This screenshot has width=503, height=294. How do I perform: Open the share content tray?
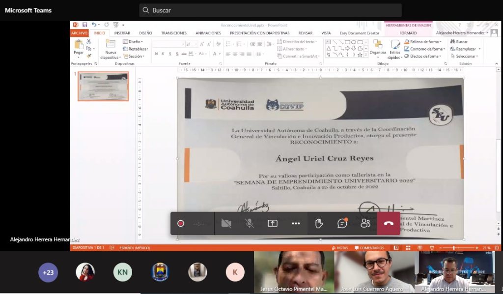[x=273, y=223]
